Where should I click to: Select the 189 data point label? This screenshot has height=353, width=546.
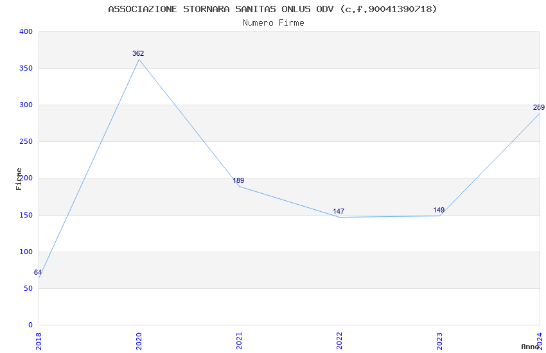238,180
